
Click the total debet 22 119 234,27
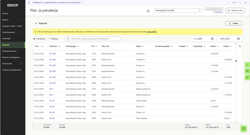click(191, 127)
